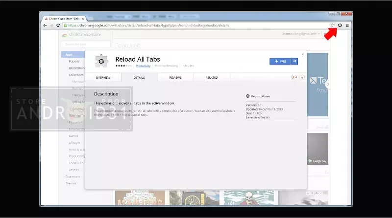Click the Google play banner thumbnail
This screenshot has width=392, height=218.
pyautogui.click(x=318, y=149)
